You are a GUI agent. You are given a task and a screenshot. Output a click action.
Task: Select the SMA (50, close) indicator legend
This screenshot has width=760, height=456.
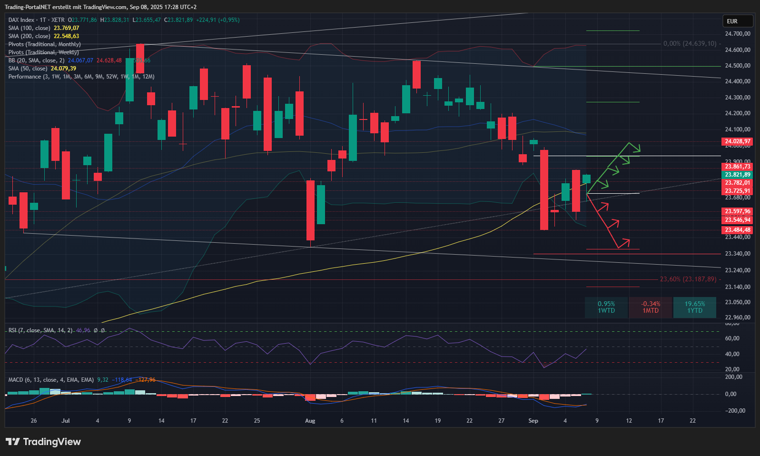point(28,69)
